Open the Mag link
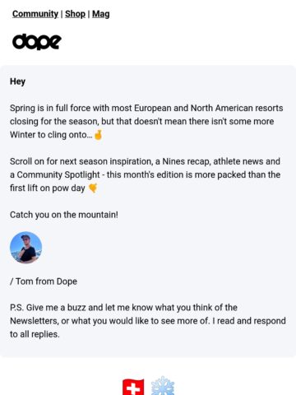296x395 pixels. [100, 14]
